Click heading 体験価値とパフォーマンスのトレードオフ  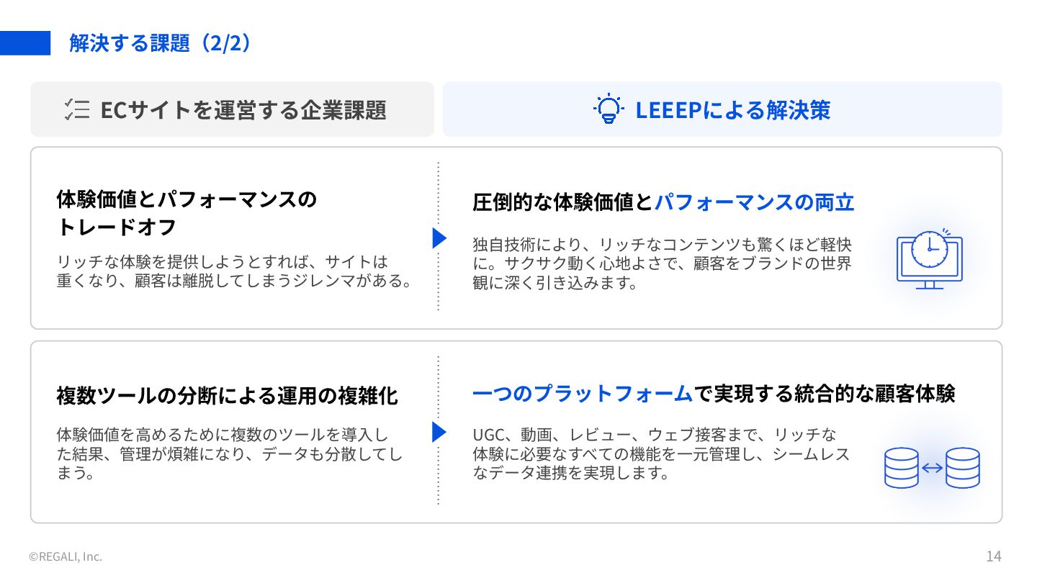186,213
